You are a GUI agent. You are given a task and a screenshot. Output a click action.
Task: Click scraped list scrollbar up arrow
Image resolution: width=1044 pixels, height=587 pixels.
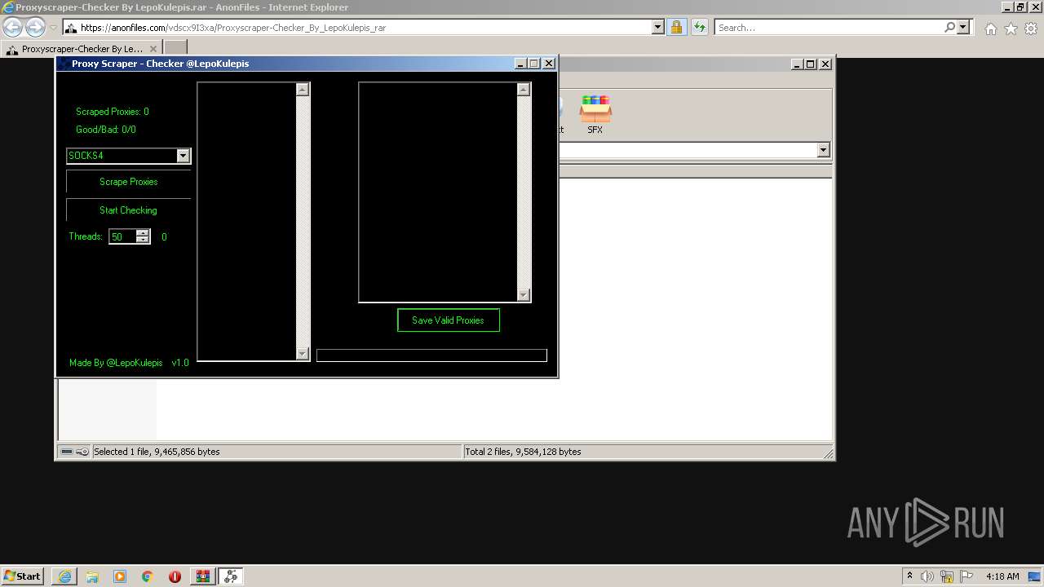(x=303, y=90)
